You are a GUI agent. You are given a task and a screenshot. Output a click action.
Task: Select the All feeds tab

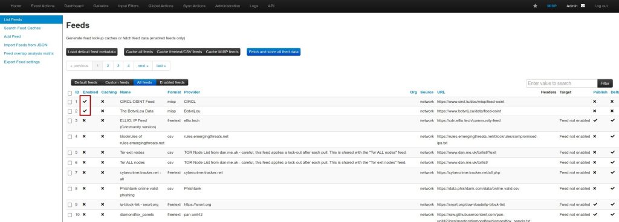[144, 82]
